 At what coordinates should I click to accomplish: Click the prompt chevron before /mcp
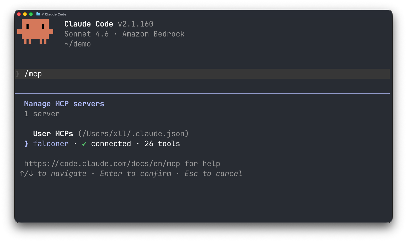[x=18, y=74]
